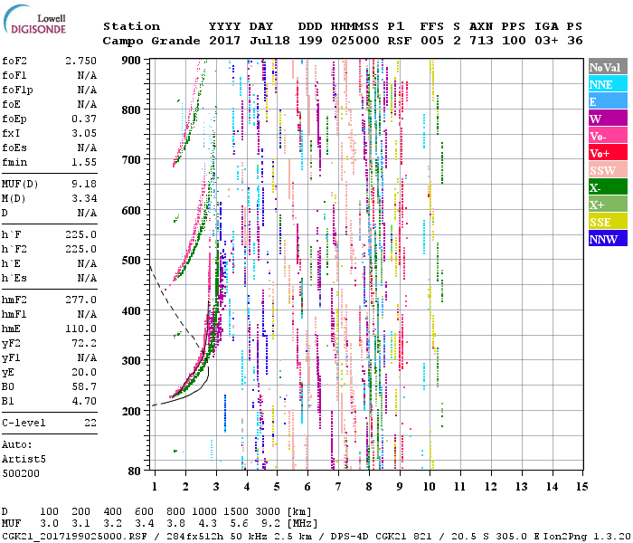Click the Lowell Digisonde logo
The height and width of the screenshot is (543, 633).
[x=34, y=19]
